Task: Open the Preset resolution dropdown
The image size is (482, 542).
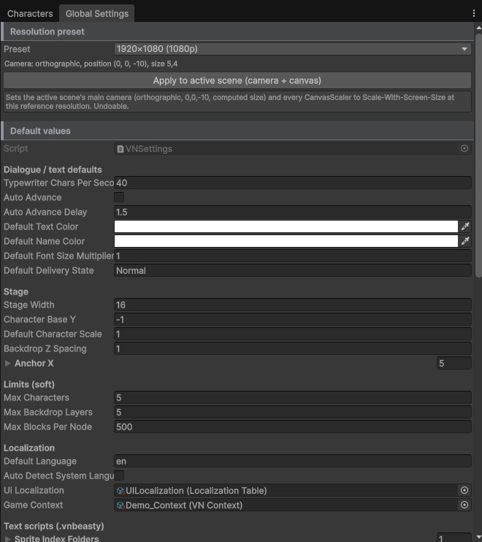Action: pos(293,49)
